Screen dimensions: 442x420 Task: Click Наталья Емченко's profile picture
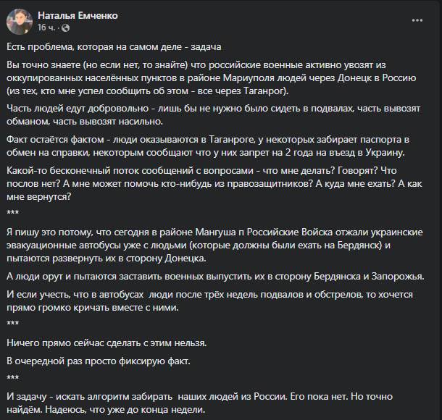point(18,22)
